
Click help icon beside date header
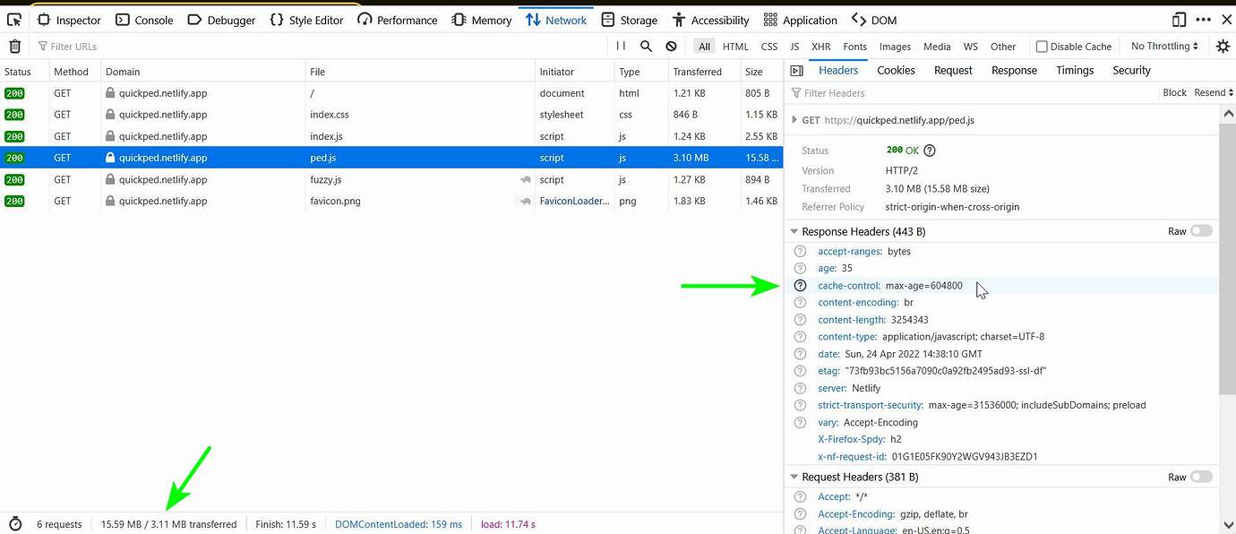800,354
